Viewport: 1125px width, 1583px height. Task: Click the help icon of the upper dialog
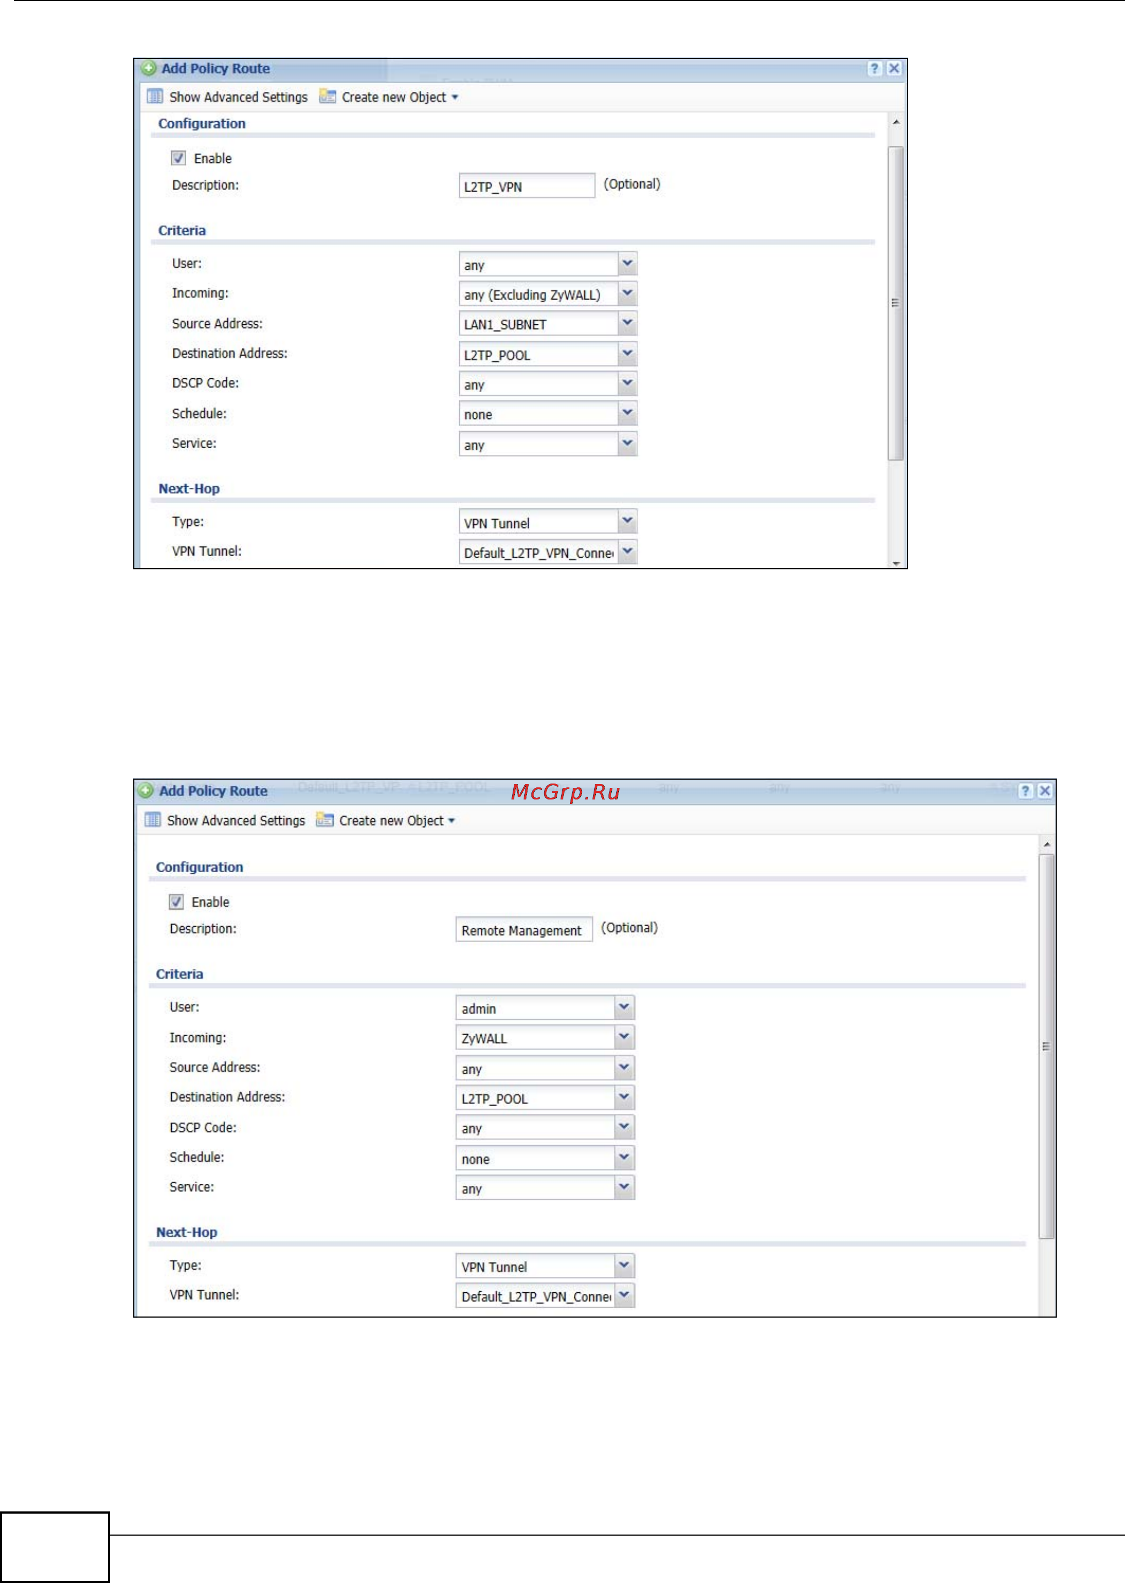[x=874, y=69]
